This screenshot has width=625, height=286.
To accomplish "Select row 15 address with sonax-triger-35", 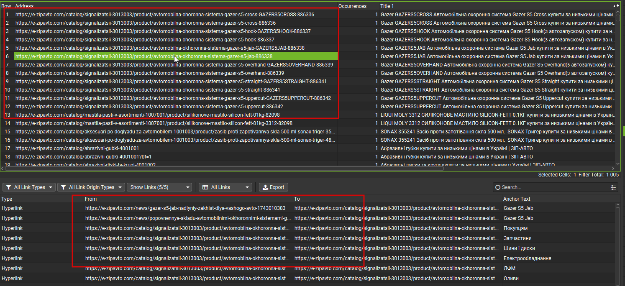I will (175, 131).
